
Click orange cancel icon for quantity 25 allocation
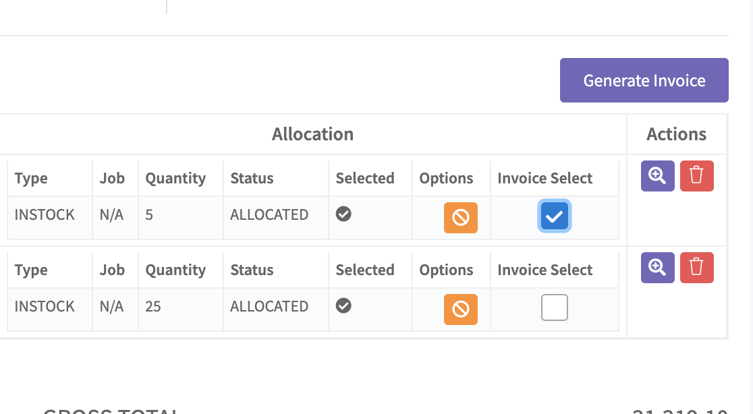click(461, 309)
